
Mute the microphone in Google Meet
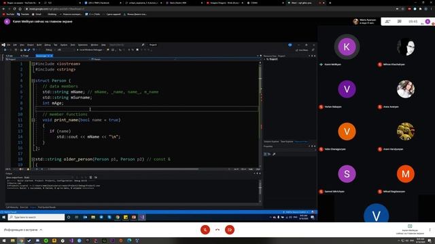click(x=205, y=230)
